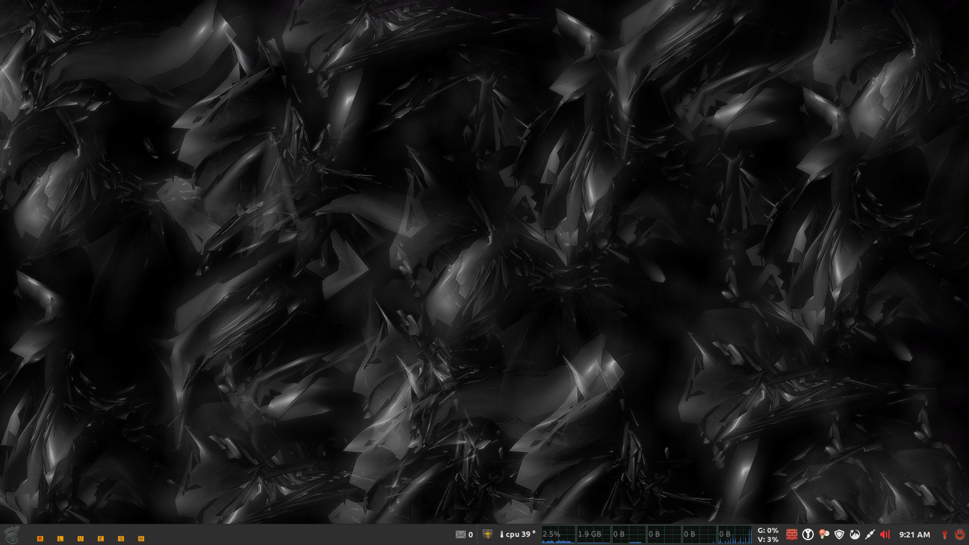Click the orange U launcher icon
969x545 pixels.
pyautogui.click(x=81, y=538)
